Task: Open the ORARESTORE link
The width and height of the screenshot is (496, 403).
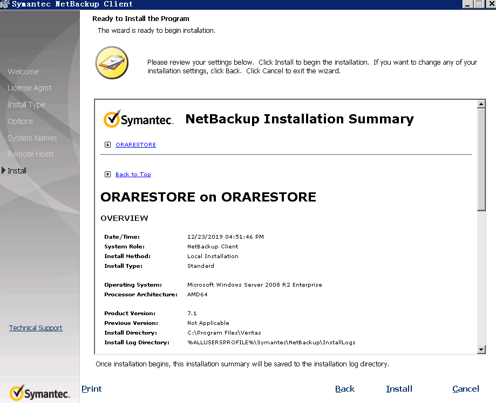Action: [135, 144]
